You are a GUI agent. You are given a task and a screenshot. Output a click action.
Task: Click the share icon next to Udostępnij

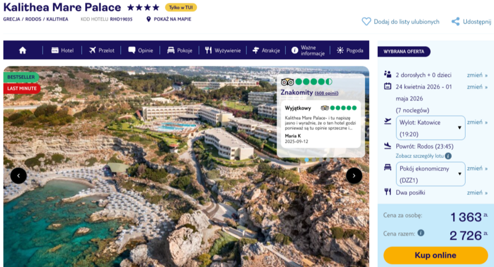[456, 22]
